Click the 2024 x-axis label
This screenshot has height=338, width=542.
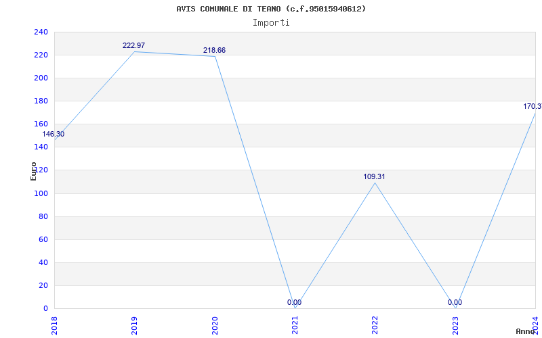click(535, 325)
